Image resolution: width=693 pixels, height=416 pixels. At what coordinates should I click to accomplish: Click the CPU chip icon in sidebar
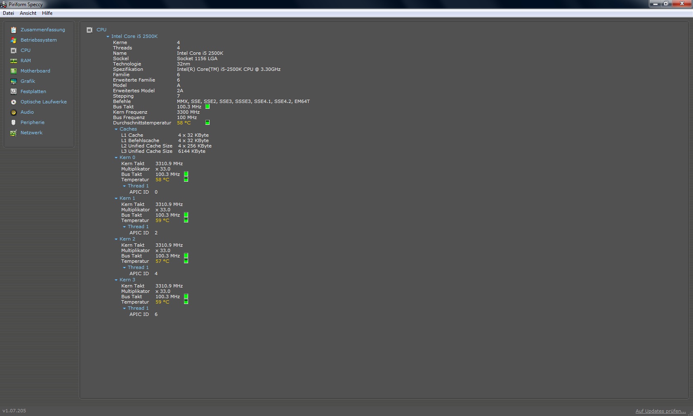click(14, 50)
